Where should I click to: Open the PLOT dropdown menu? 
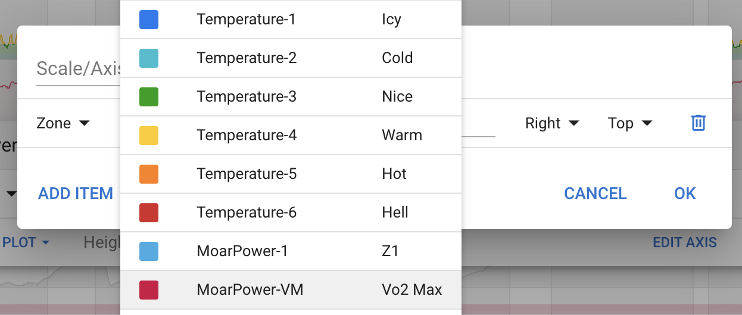(x=26, y=242)
